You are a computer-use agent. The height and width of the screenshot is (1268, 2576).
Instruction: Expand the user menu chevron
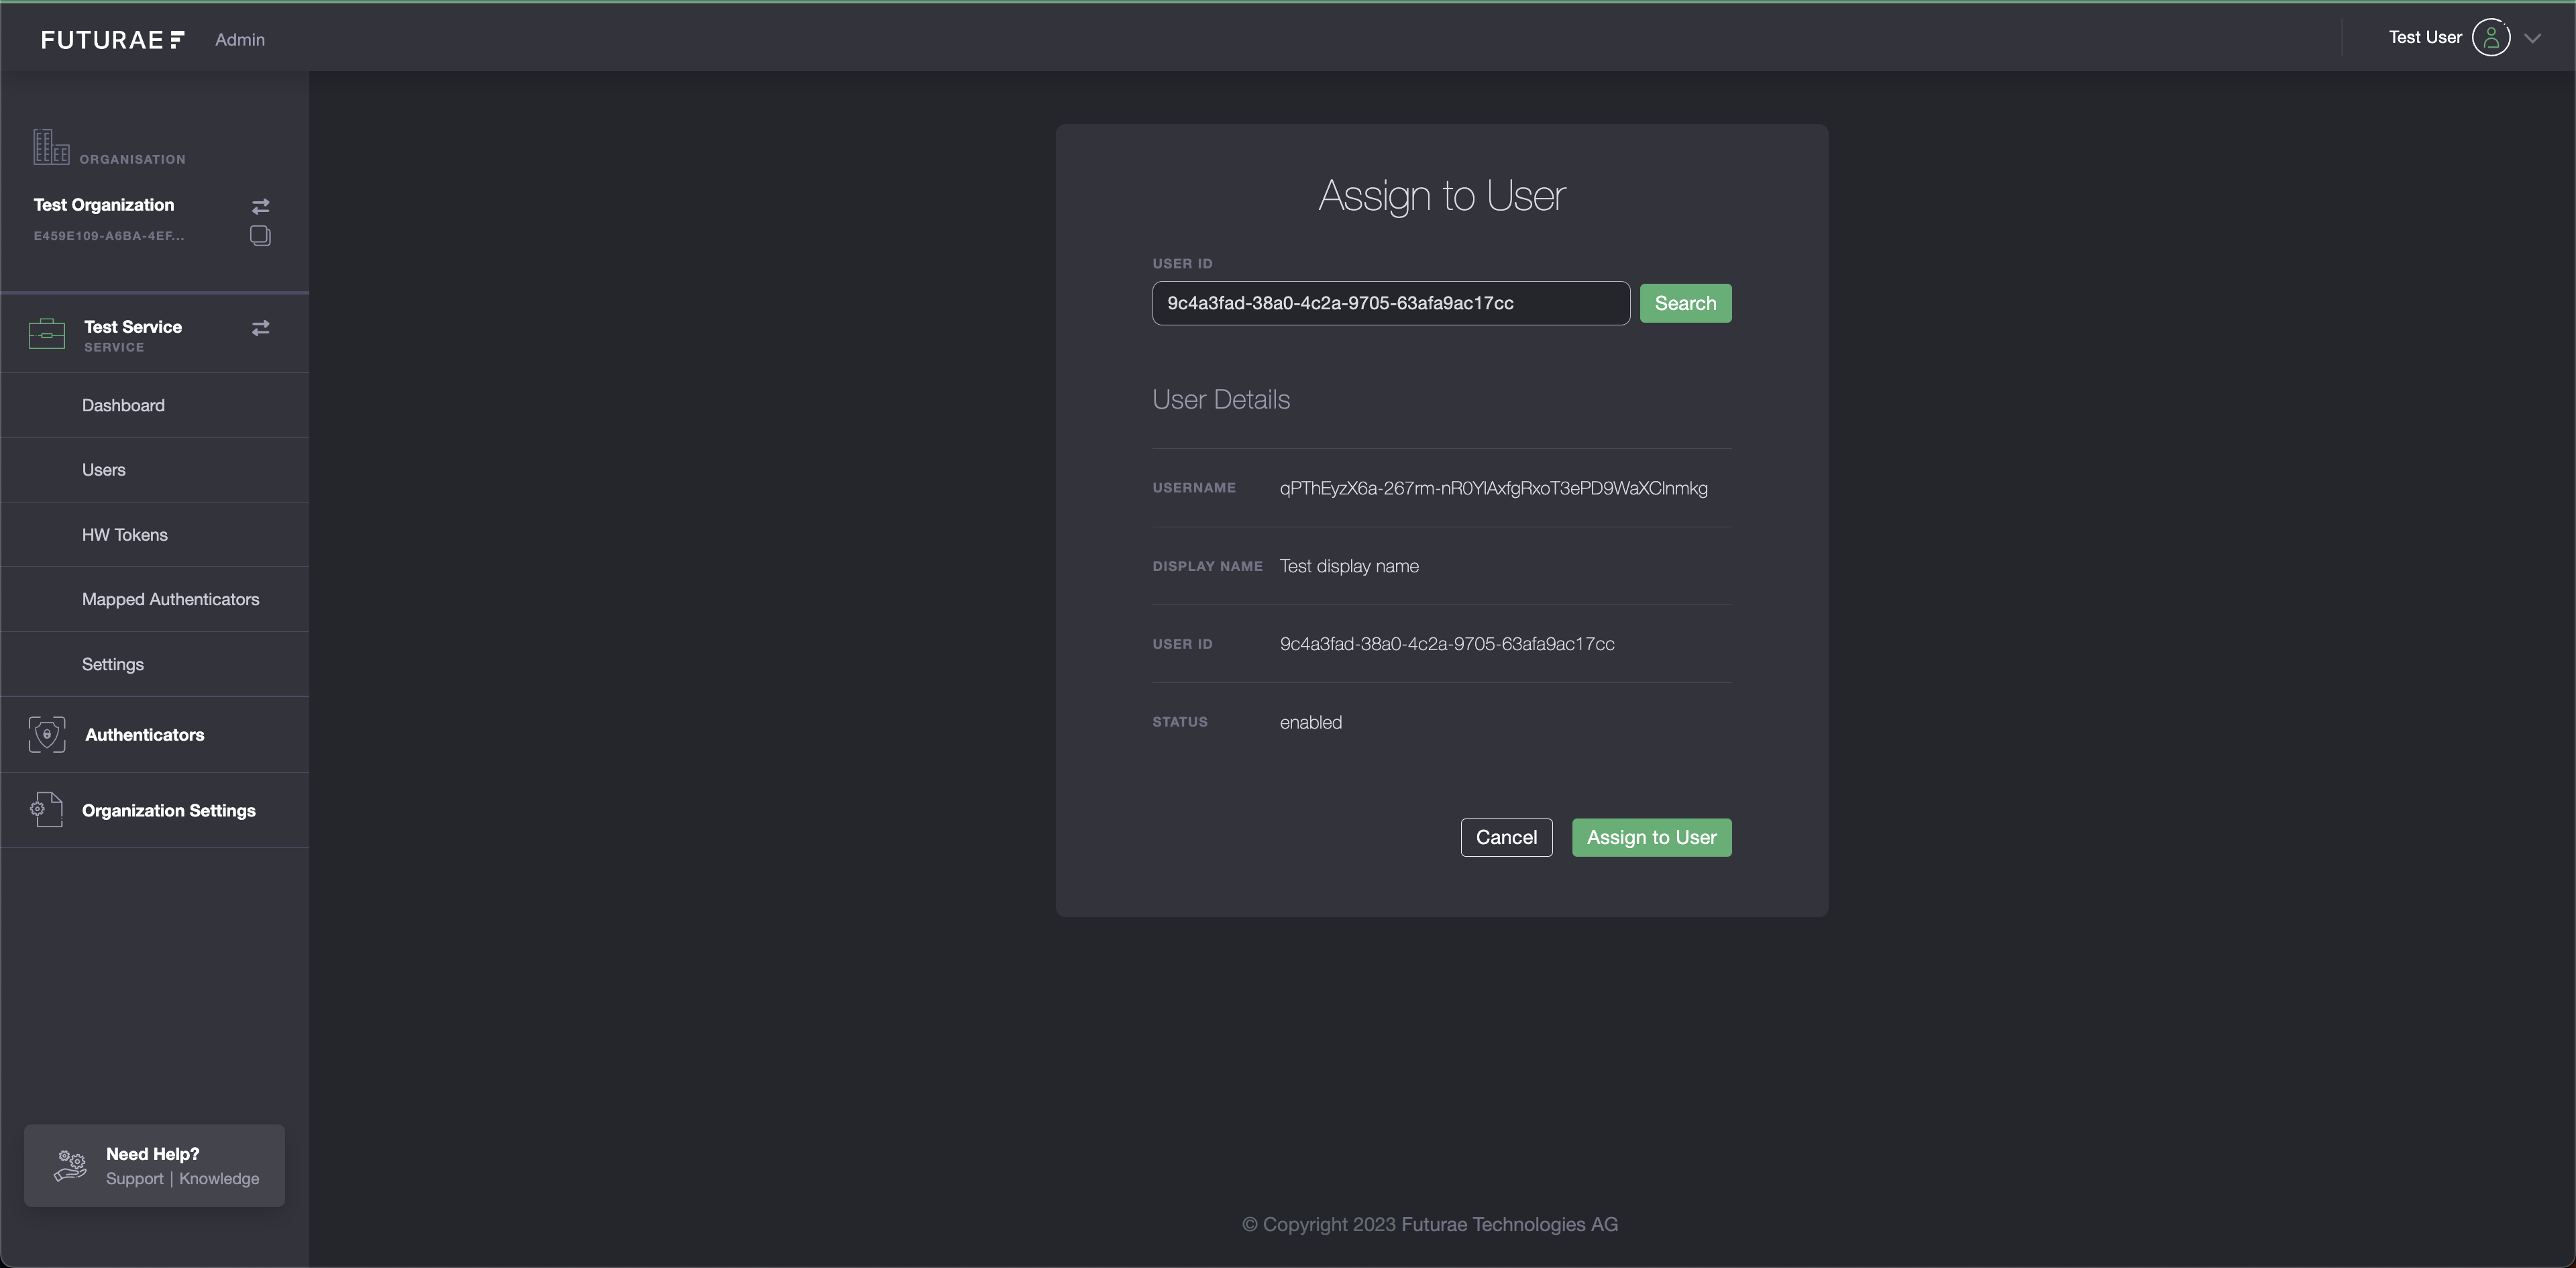[2532, 39]
